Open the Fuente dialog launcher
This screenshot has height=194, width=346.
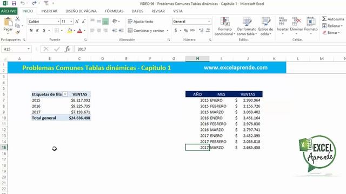(85, 40)
